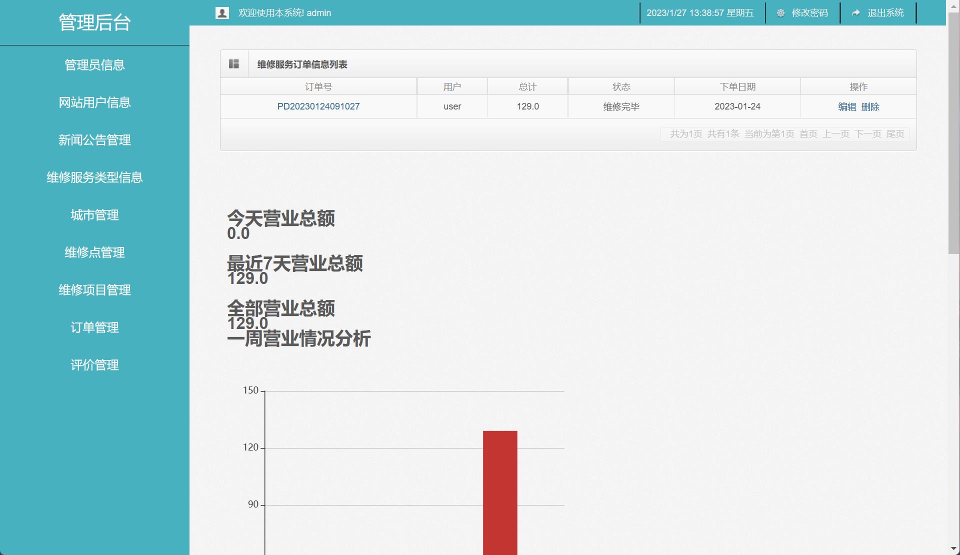Navigate to 维修点管理
The height and width of the screenshot is (555, 960).
(x=94, y=252)
